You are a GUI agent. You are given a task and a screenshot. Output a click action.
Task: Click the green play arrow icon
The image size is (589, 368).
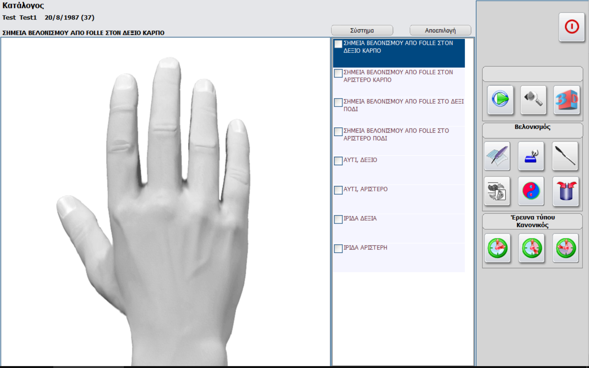pos(500,100)
